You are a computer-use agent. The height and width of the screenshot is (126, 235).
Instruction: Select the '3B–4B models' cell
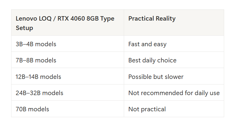pyautogui.click(x=67, y=44)
